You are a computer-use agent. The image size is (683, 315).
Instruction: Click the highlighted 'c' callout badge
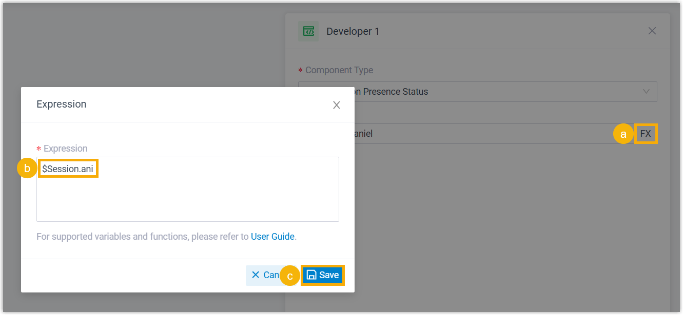tap(290, 276)
